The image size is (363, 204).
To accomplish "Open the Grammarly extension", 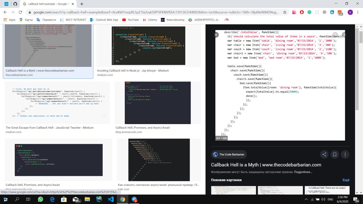I will [x=309, y=12].
